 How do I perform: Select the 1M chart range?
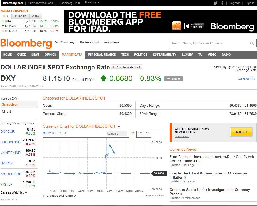click(x=140, y=133)
